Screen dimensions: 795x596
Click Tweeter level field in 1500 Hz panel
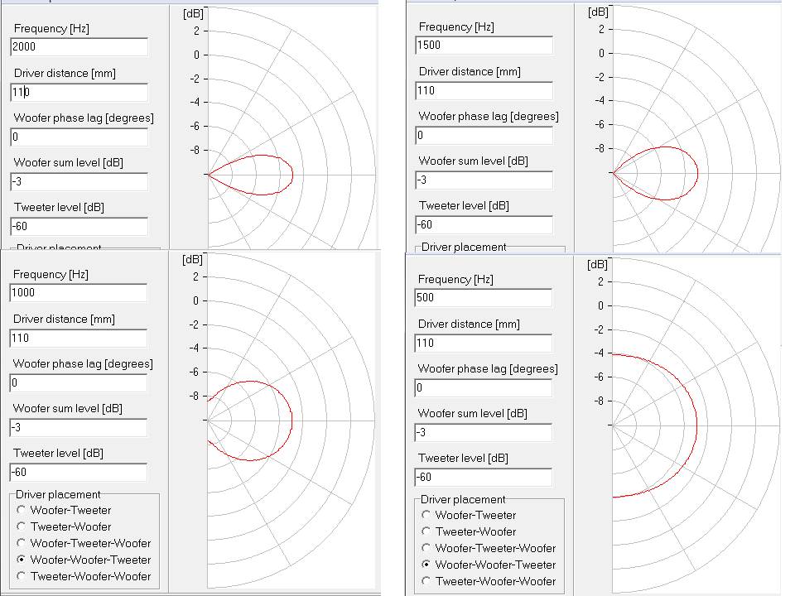(484, 224)
